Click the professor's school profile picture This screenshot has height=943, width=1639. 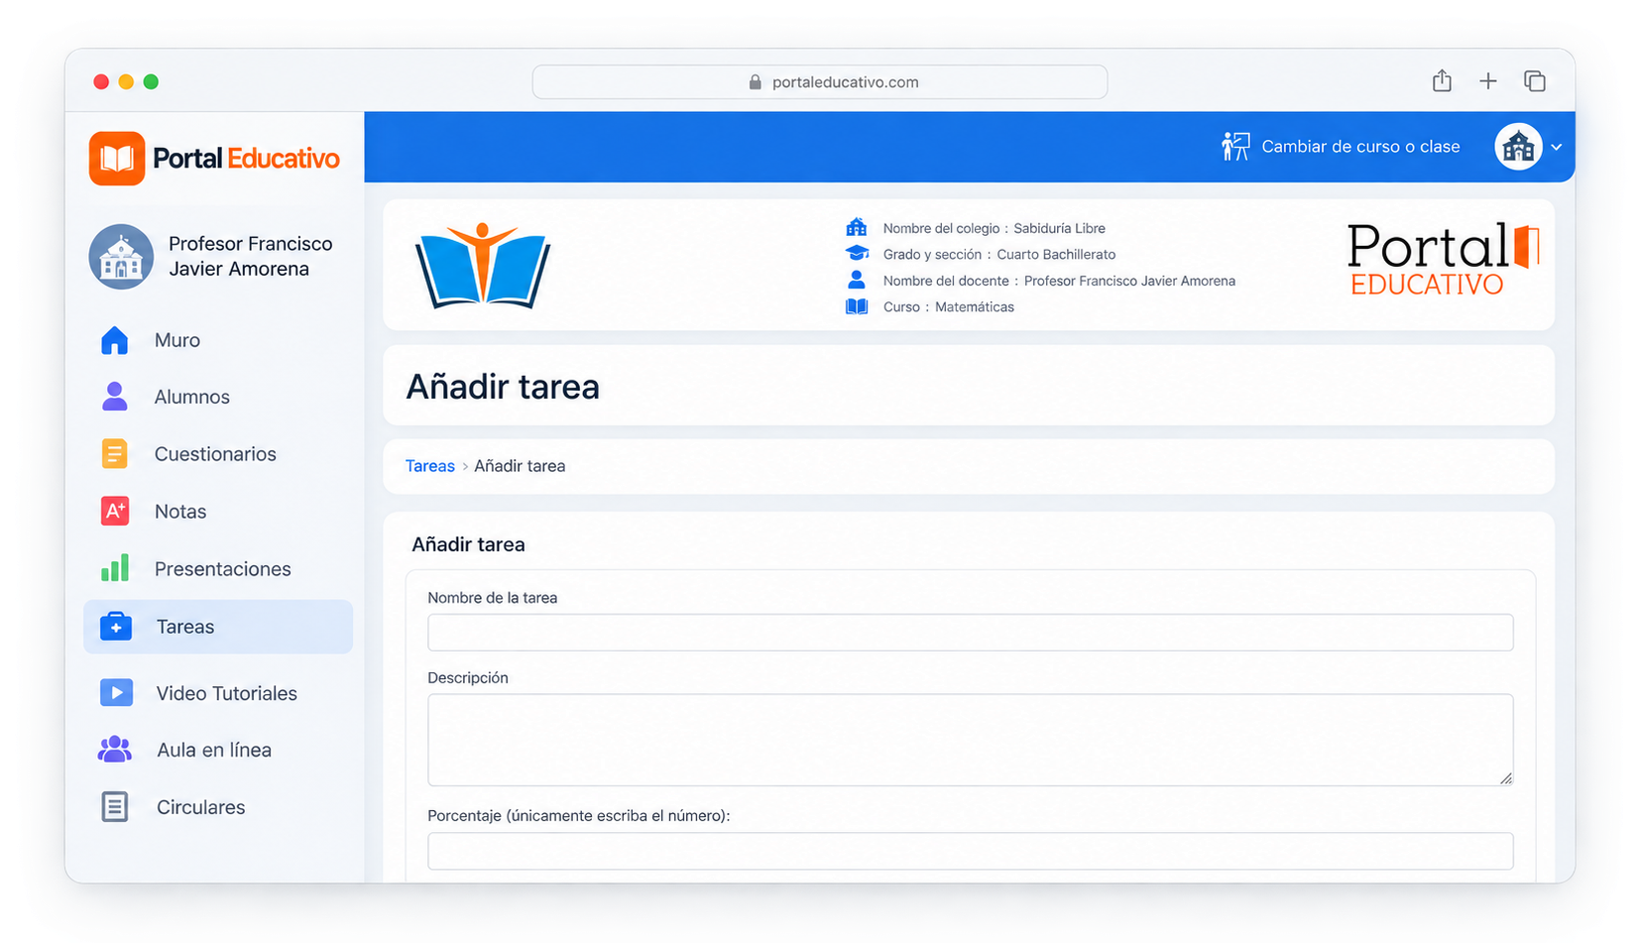(121, 256)
